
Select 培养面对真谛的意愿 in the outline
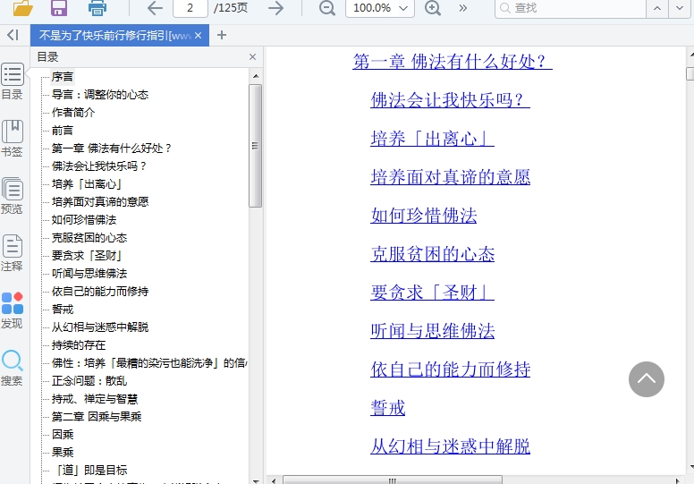coord(100,202)
